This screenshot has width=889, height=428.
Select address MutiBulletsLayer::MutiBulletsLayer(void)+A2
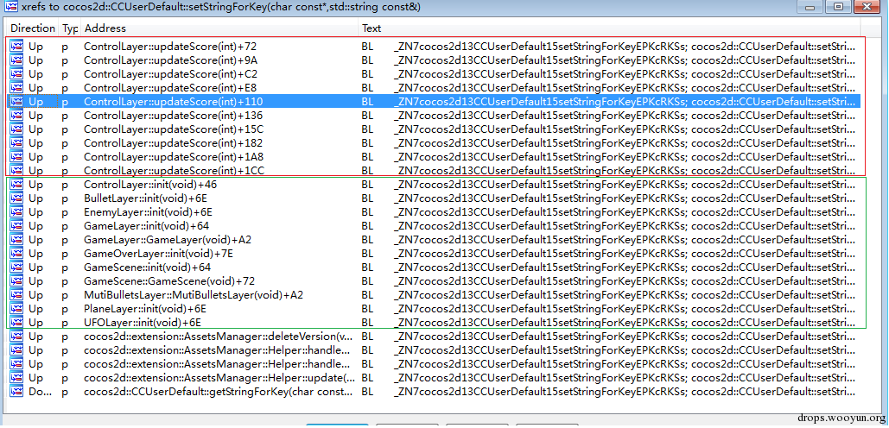194,295
